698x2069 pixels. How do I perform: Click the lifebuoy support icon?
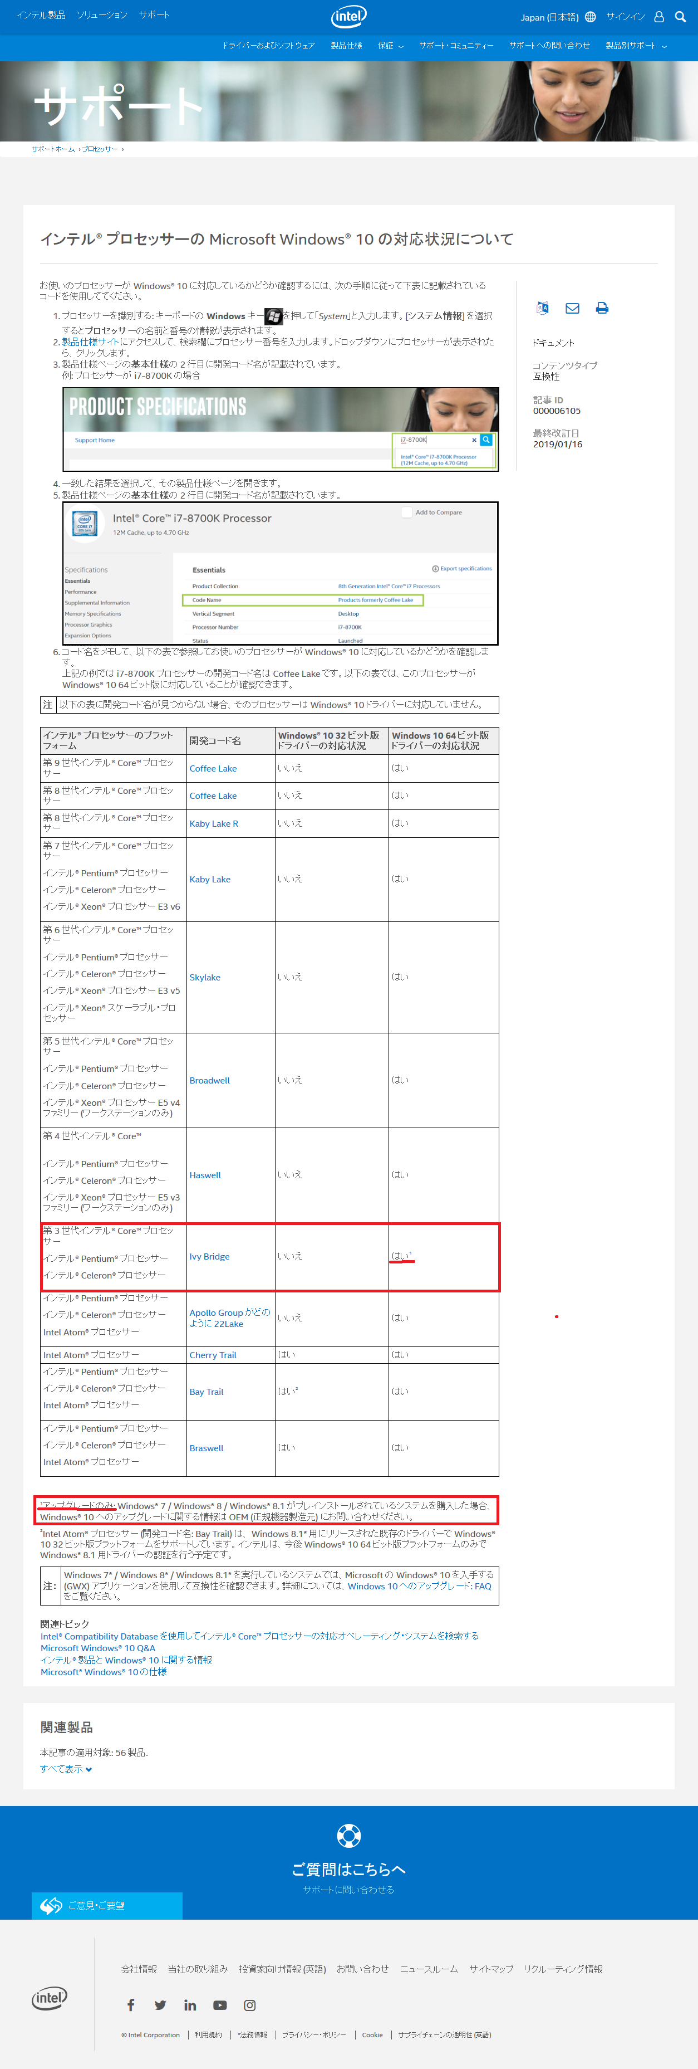pyautogui.click(x=349, y=1835)
